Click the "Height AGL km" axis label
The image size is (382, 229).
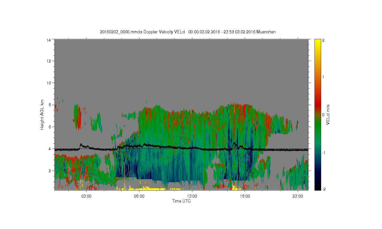[42, 114]
